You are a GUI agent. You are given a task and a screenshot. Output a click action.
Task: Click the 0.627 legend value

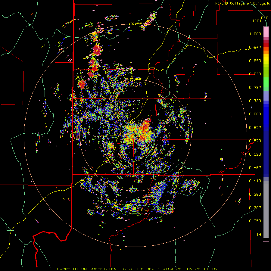tap(255, 128)
